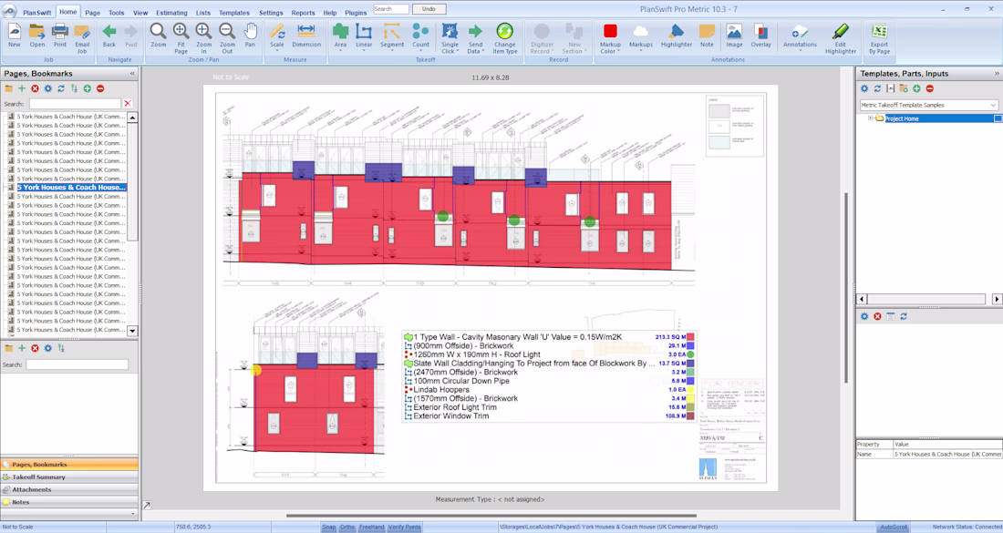Open the Estimating ribbon tab
This screenshot has height=533, width=1003.
pos(171,13)
